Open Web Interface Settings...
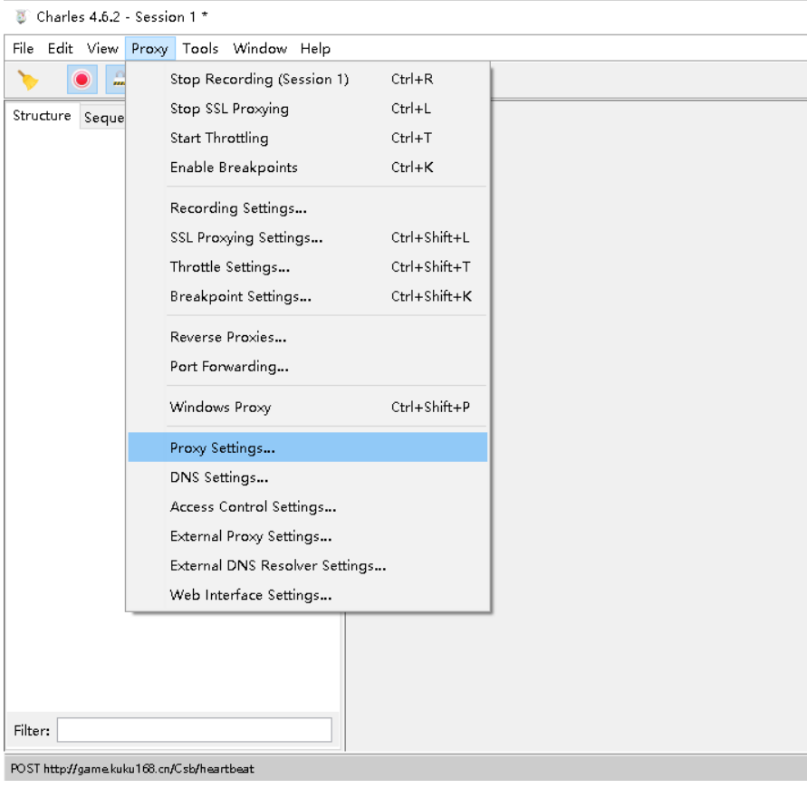The height and width of the screenshot is (788, 807). [x=308, y=594]
